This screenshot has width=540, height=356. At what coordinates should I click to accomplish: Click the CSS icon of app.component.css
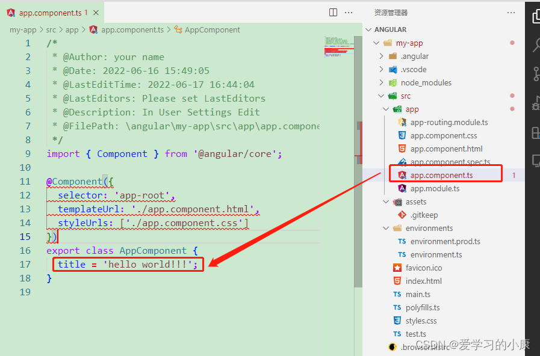pos(402,135)
